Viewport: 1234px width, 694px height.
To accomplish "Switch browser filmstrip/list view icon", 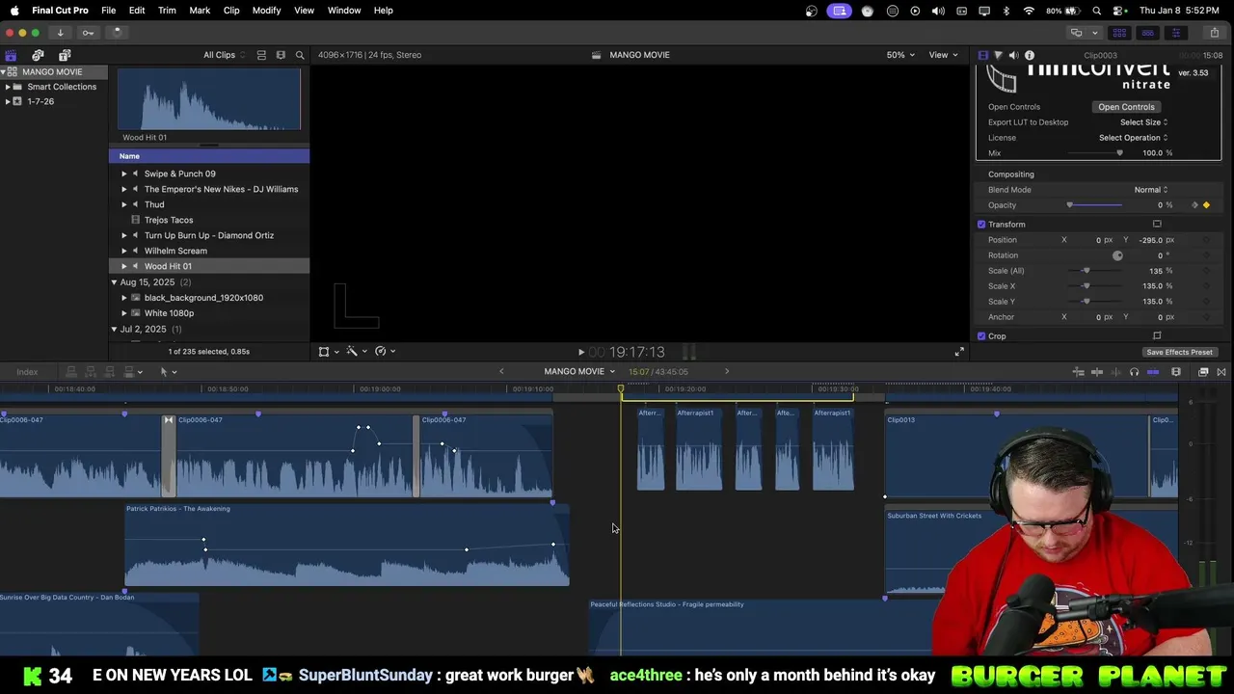I will [x=281, y=55].
